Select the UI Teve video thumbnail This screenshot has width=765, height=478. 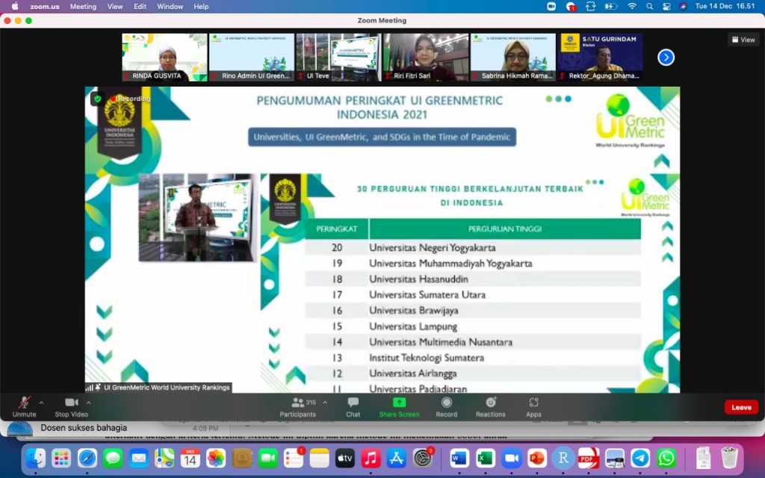[338, 57]
